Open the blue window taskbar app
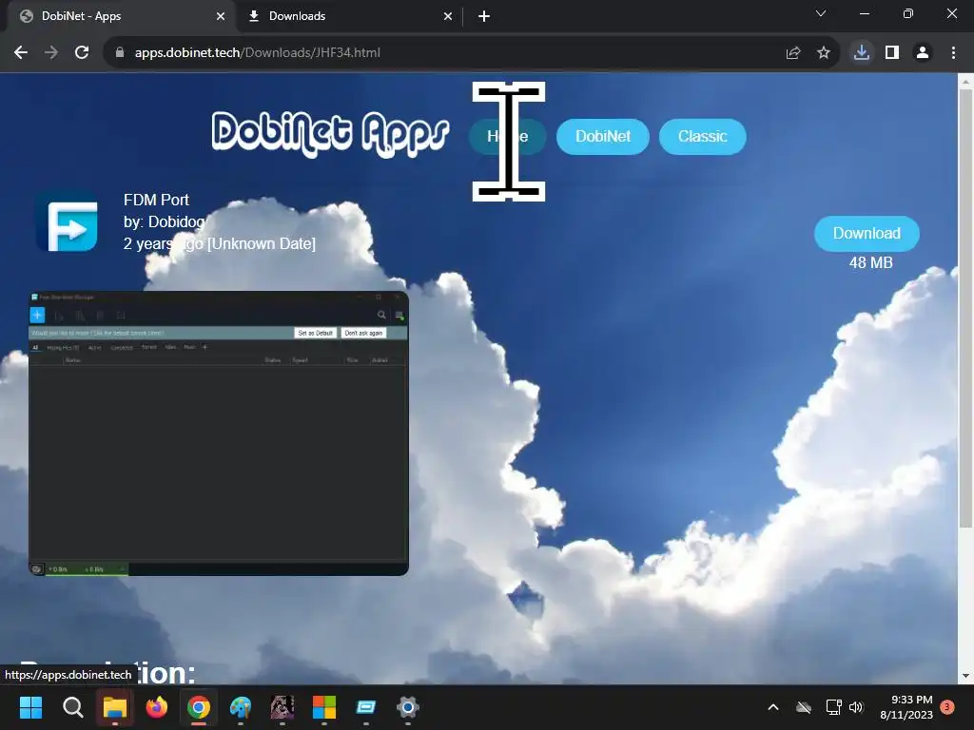 [366, 707]
